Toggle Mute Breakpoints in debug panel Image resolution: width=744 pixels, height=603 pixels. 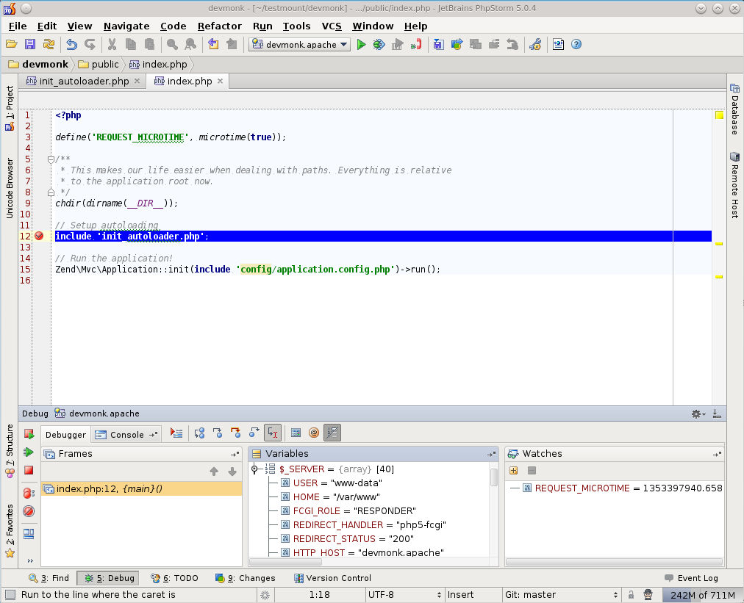coord(29,511)
